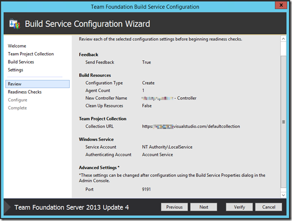
Task: Click the visualstudio.com/defaultcollection URL value
Action: pyautogui.click(x=191, y=126)
